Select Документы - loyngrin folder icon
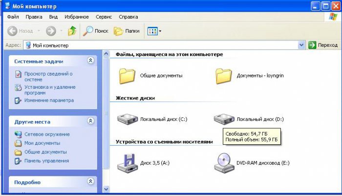 point(224,76)
